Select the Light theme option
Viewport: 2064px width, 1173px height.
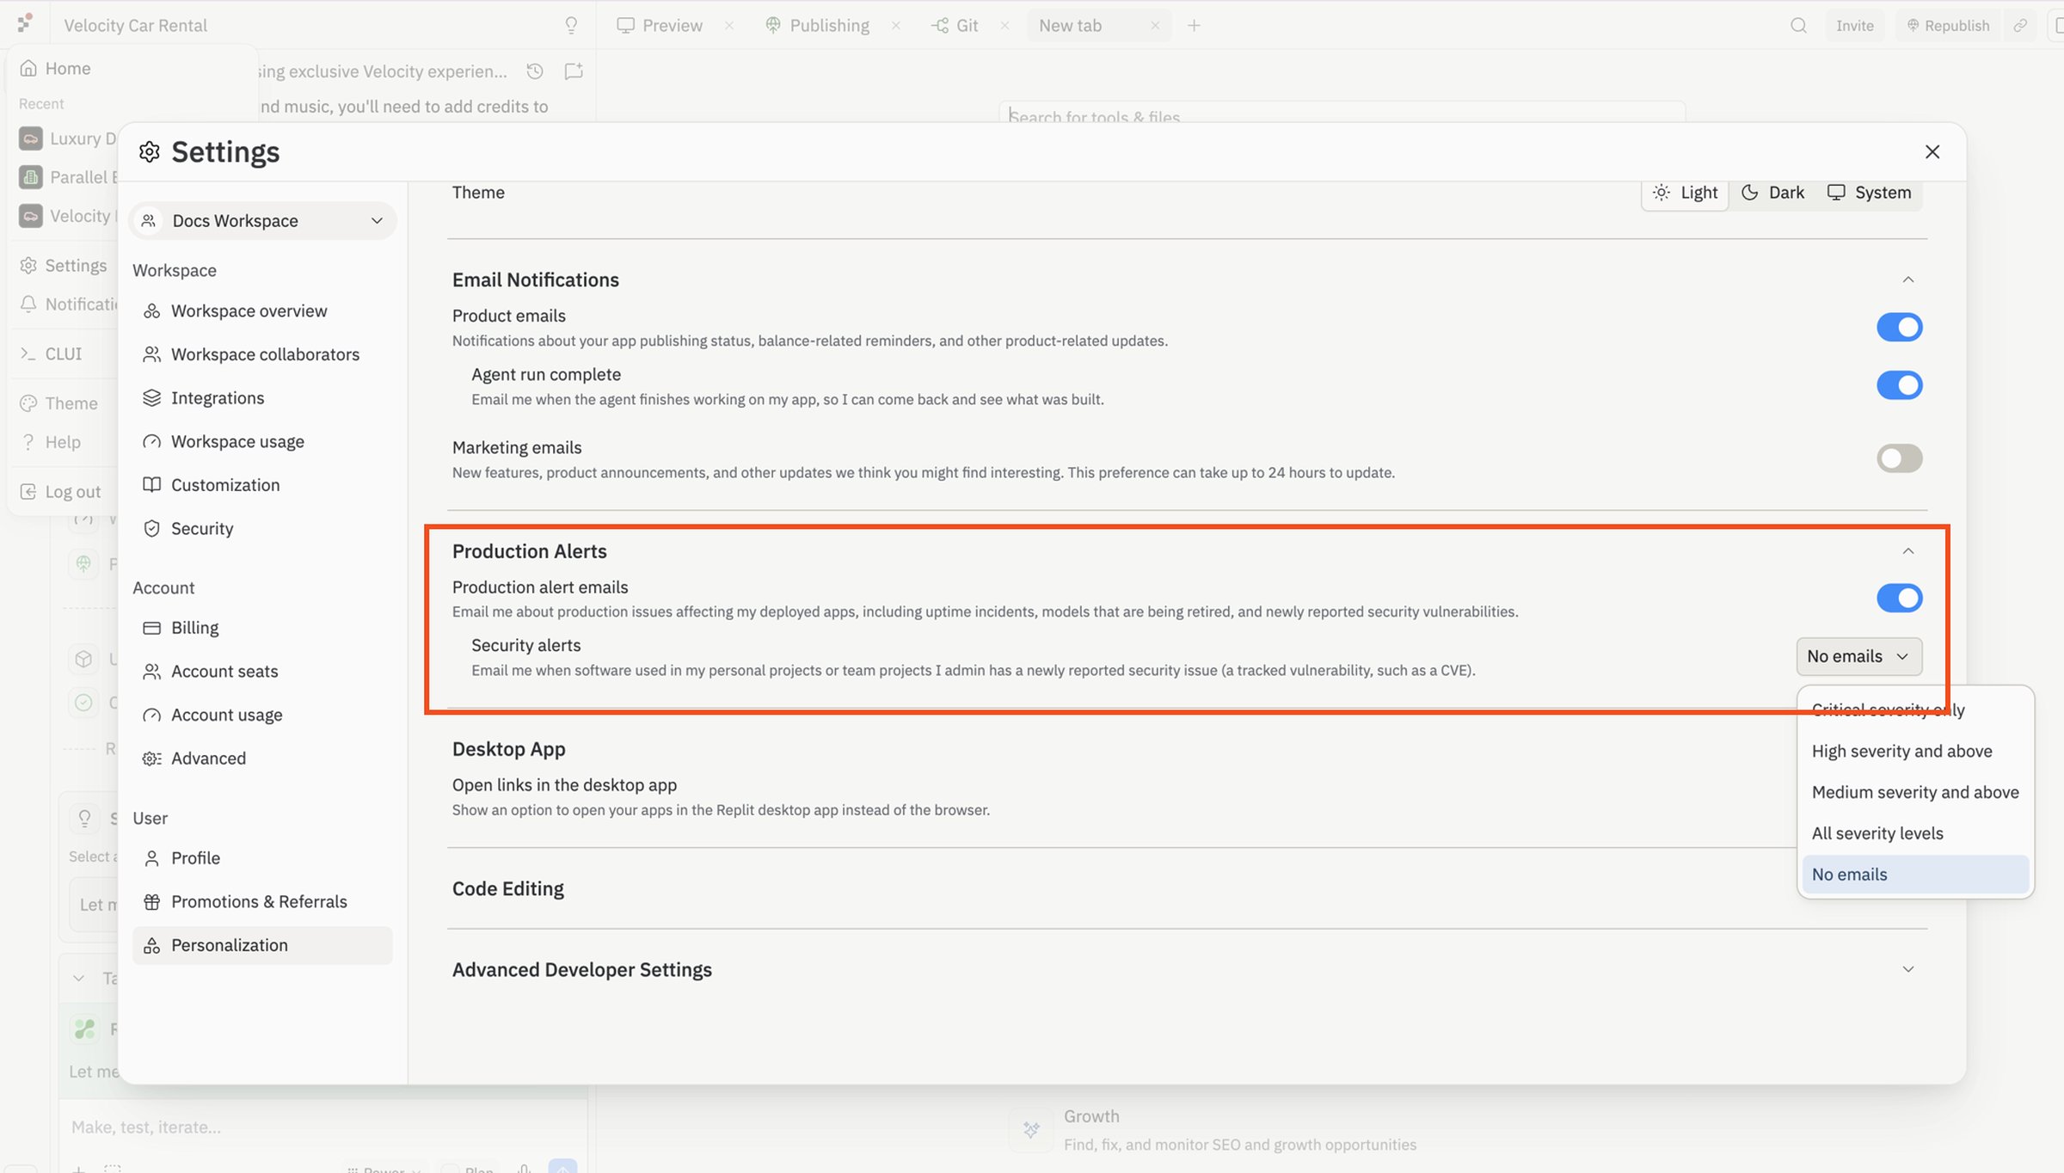[x=1685, y=193]
